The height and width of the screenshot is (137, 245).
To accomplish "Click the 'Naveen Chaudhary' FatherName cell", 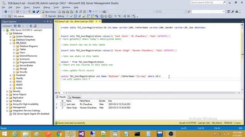I will [x=88, y=108].
